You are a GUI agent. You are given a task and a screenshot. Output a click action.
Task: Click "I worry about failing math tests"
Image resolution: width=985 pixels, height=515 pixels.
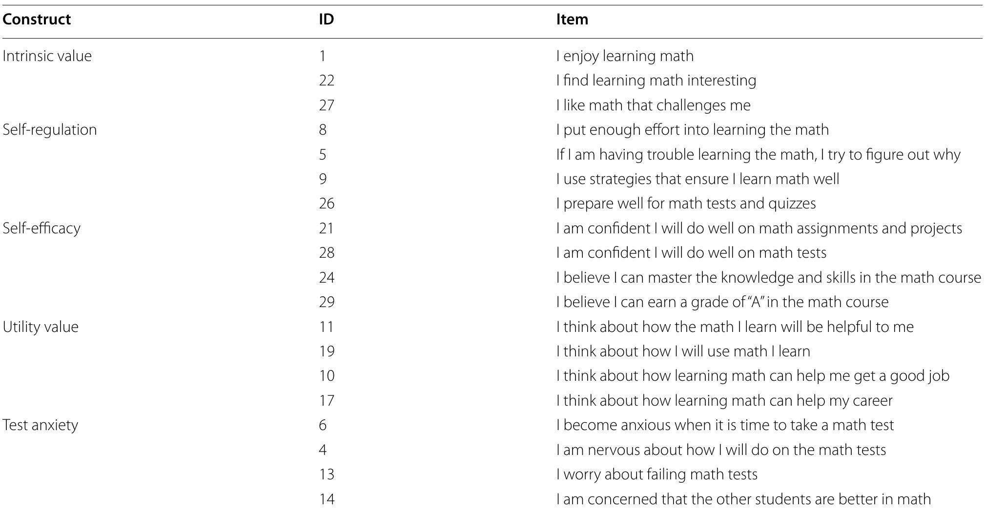pos(657,474)
